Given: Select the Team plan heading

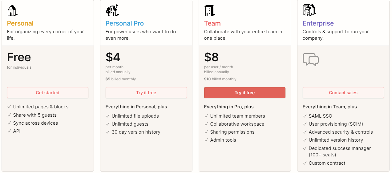Looking at the screenshot, I should (x=212, y=23).
